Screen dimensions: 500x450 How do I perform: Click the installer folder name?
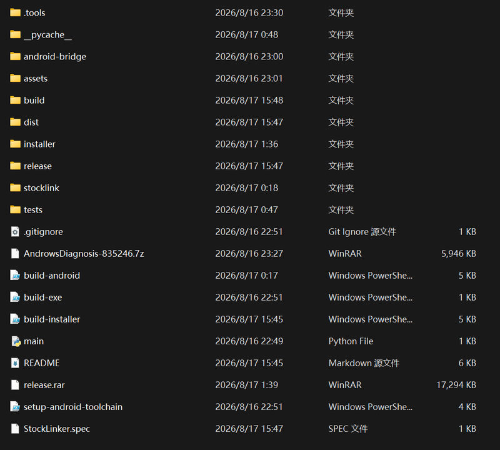[x=39, y=144]
